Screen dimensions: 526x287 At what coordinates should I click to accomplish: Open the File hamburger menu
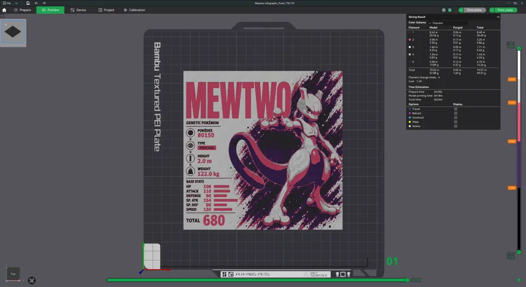coord(7,3)
